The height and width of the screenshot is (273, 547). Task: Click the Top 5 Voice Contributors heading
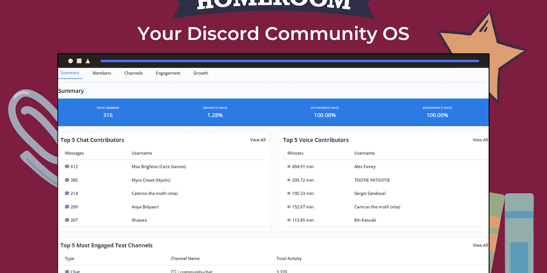point(316,140)
